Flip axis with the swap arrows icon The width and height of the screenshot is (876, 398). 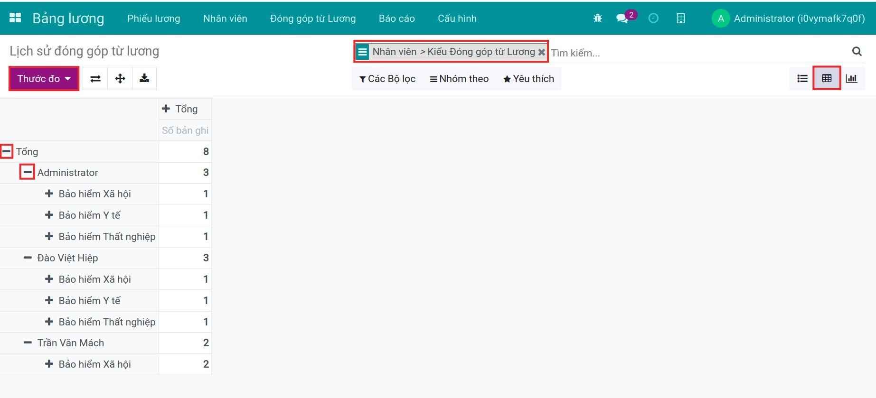point(95,79)
